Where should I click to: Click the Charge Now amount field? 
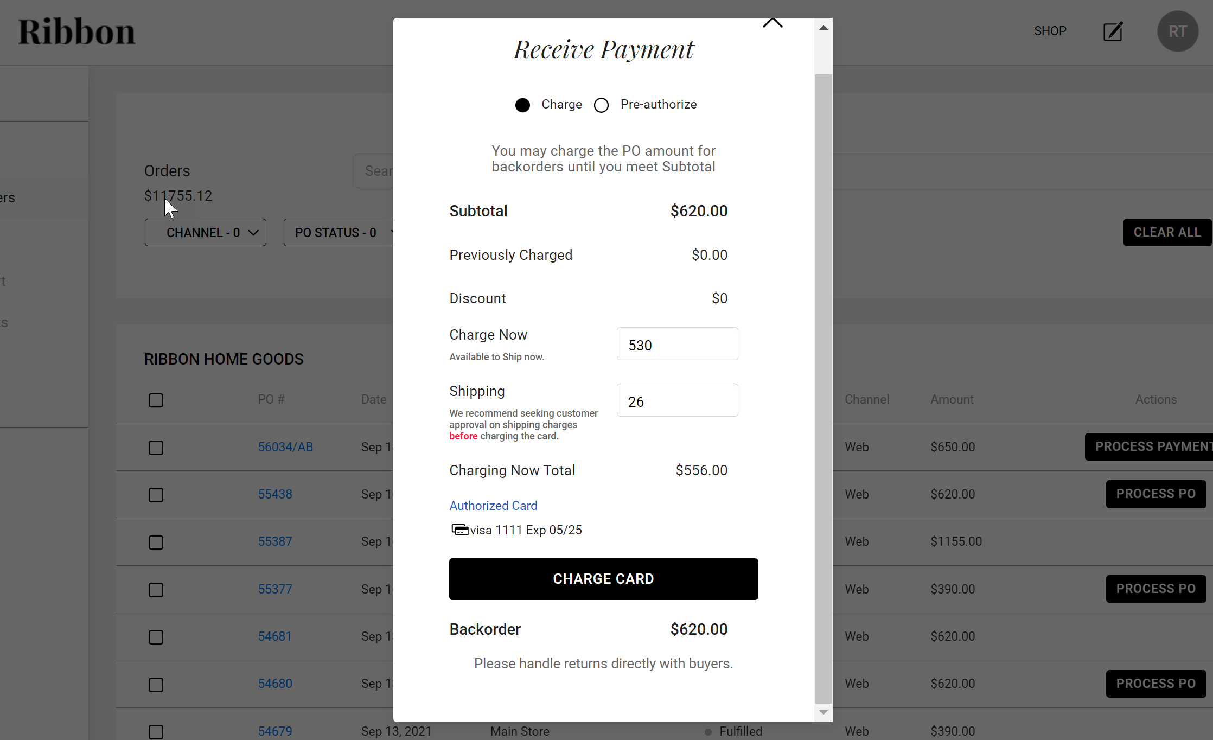677,344
